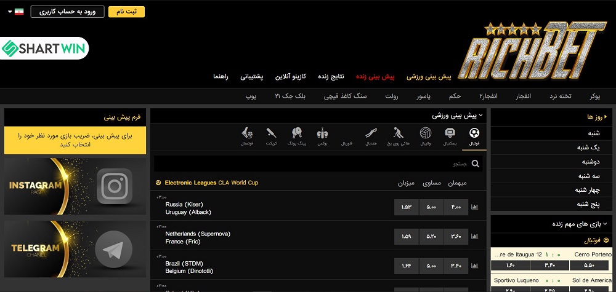Open the پاسور game tab
The height and width of the screenshot is (292, 616).
(424, 96)
